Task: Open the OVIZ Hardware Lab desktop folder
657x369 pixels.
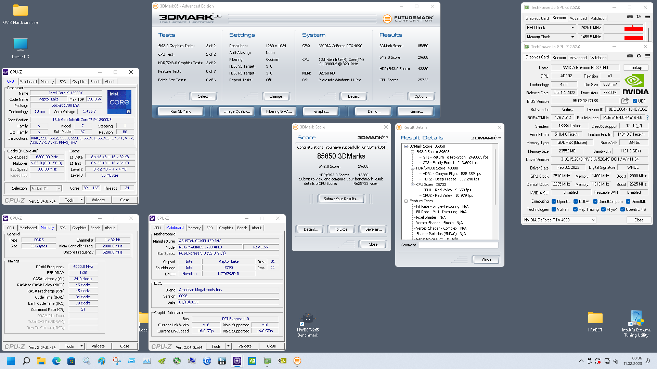Action: click(x=21, y=15)
